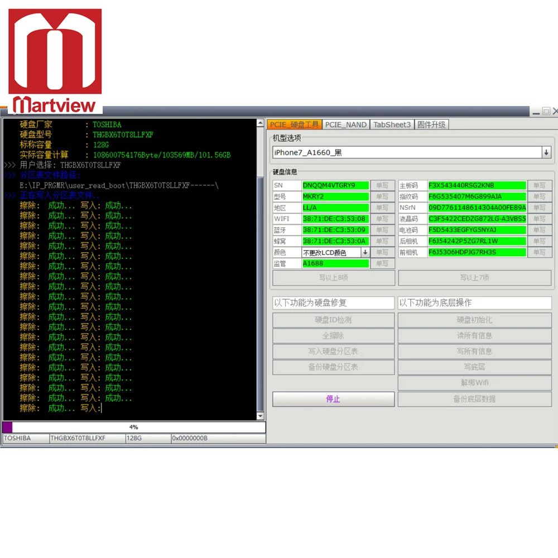558x558 pixels.
Task: Click the 蓝牙 address field 38:71:DE:C3:53:09
Action: click(335, 230)
